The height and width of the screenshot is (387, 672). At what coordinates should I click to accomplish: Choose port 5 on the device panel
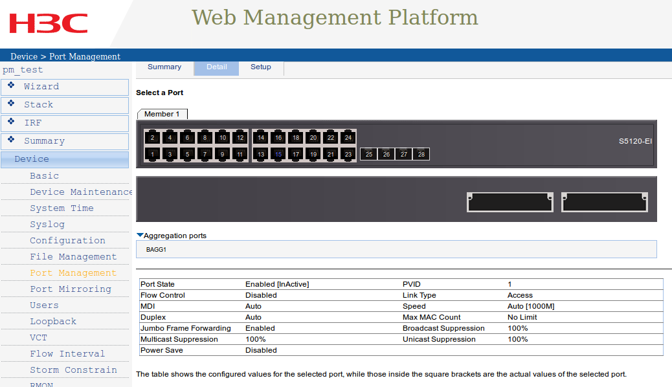(x=187, y=154)
